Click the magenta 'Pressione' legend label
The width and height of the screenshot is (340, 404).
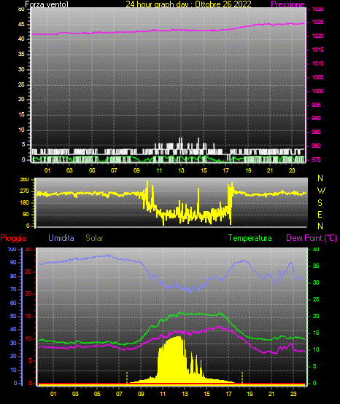[287, 4]
